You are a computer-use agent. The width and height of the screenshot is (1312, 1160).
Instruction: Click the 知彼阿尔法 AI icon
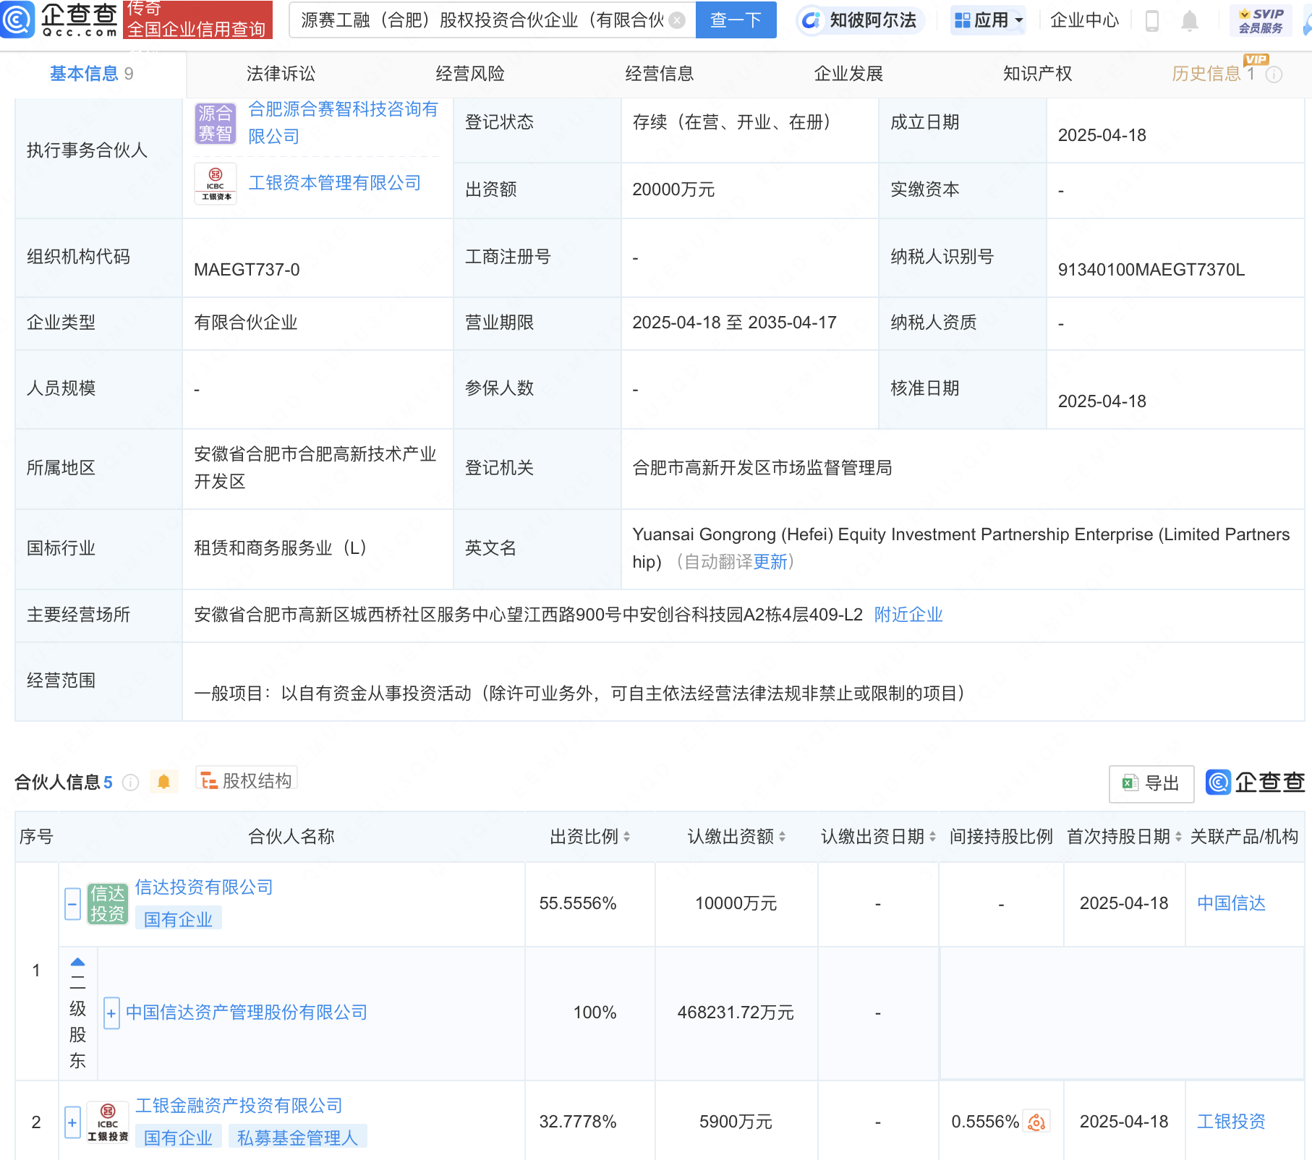[811, 20]
